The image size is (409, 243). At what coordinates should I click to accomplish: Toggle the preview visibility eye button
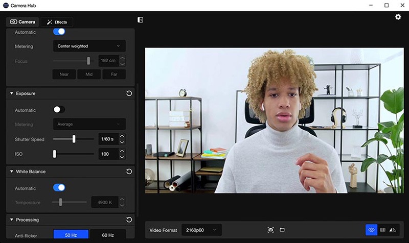tap(372, 230)
